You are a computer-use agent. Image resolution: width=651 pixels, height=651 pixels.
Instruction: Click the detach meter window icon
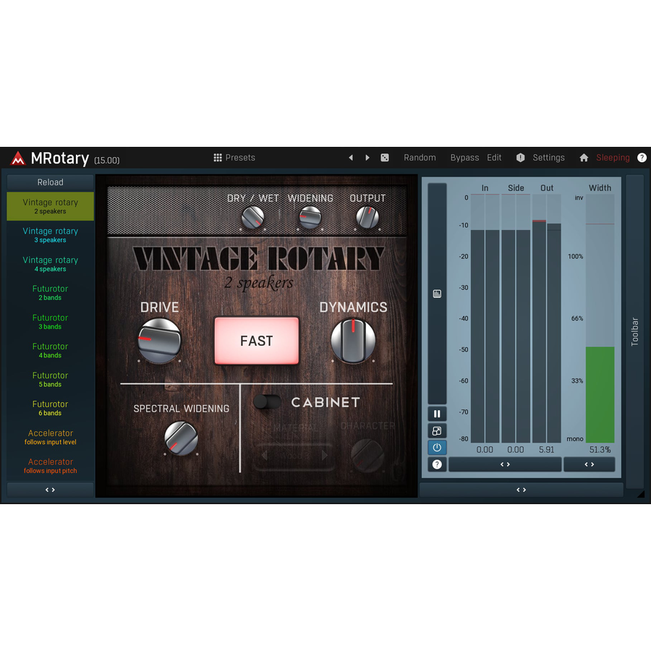click(x=437, y=431)
